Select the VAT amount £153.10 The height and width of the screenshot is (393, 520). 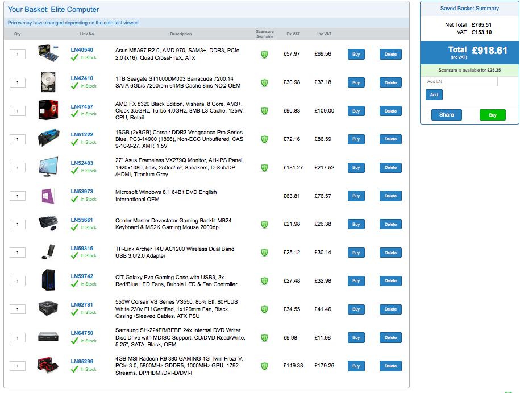coord(481,32)
